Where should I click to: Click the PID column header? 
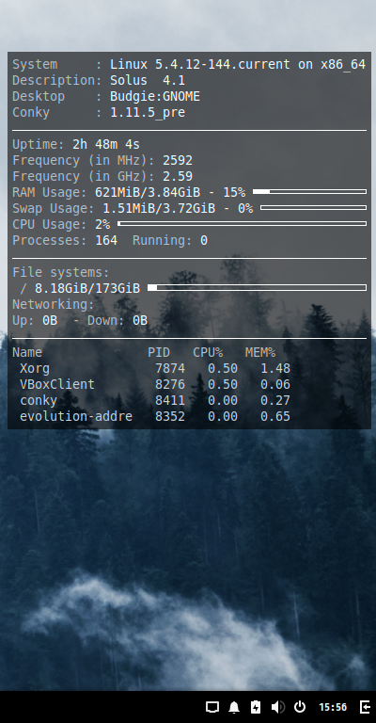coord(159,352)
